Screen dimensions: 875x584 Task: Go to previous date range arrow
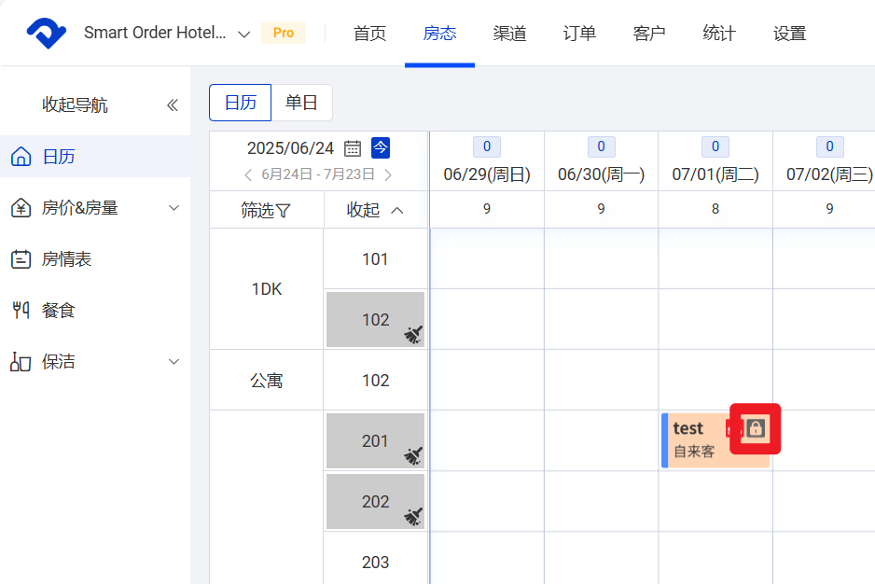click(x=248, y=174)
